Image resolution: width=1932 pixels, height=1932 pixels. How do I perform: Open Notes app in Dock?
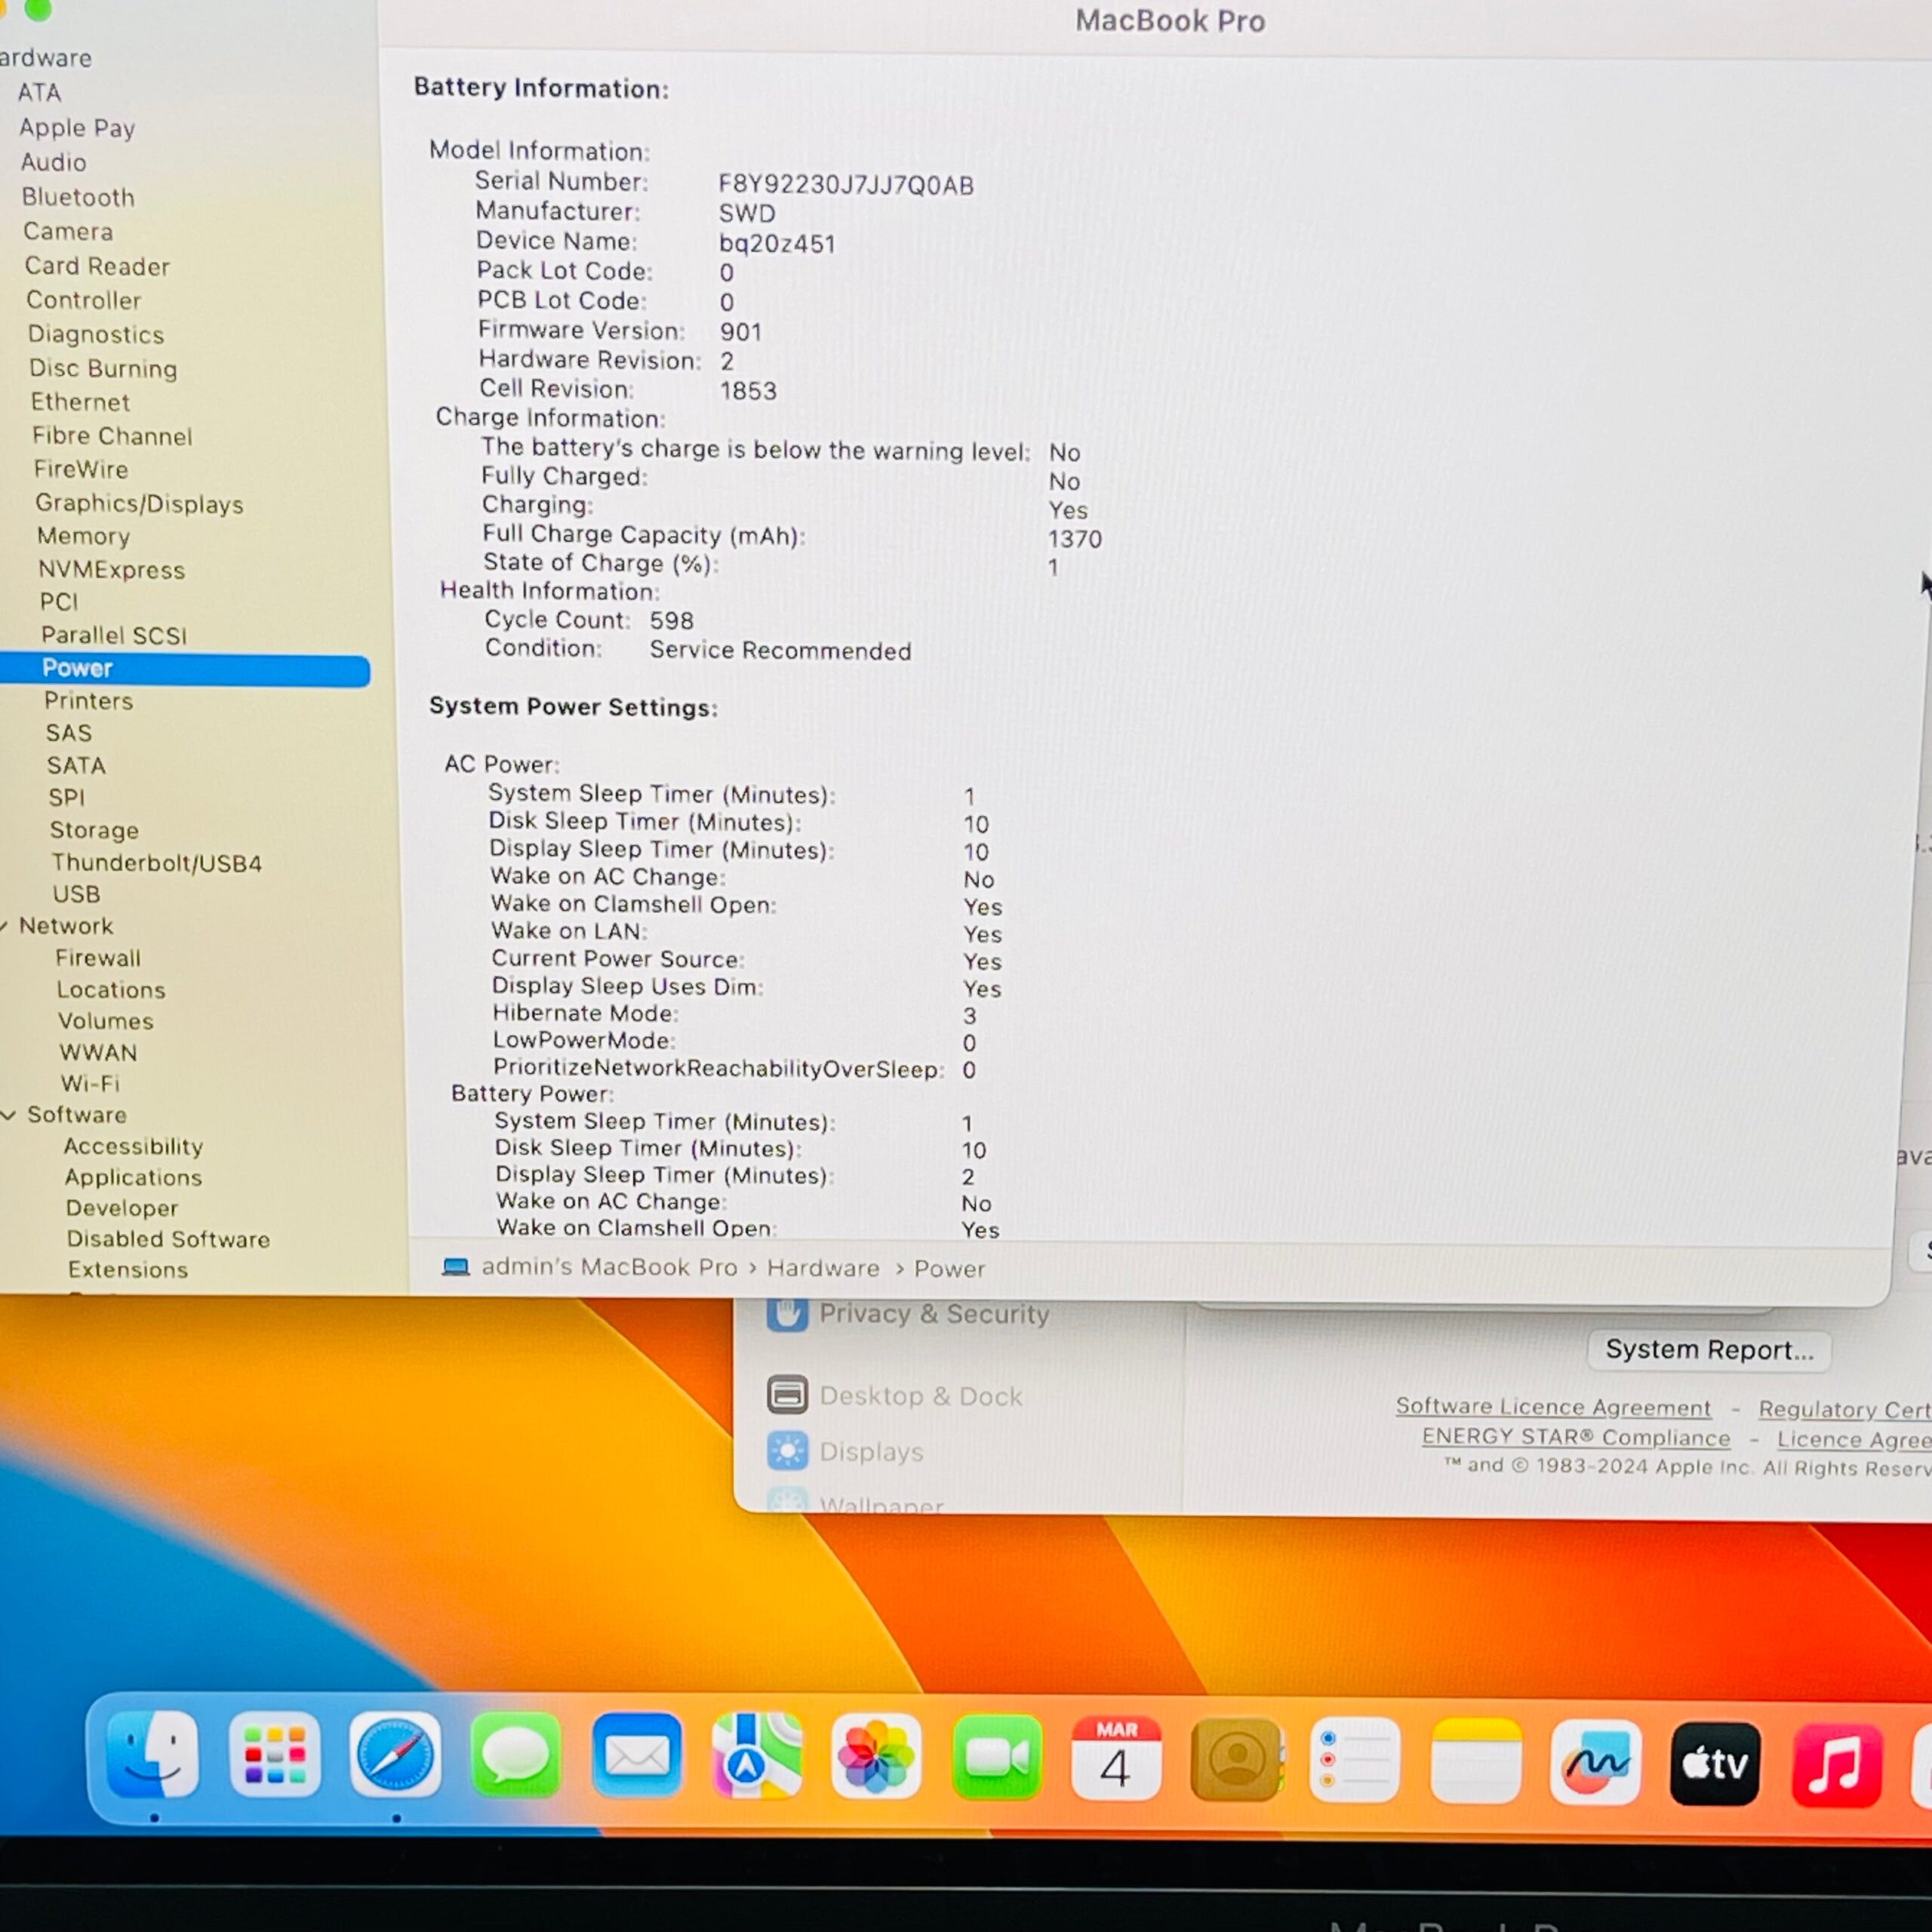tap(1476, 1762)
